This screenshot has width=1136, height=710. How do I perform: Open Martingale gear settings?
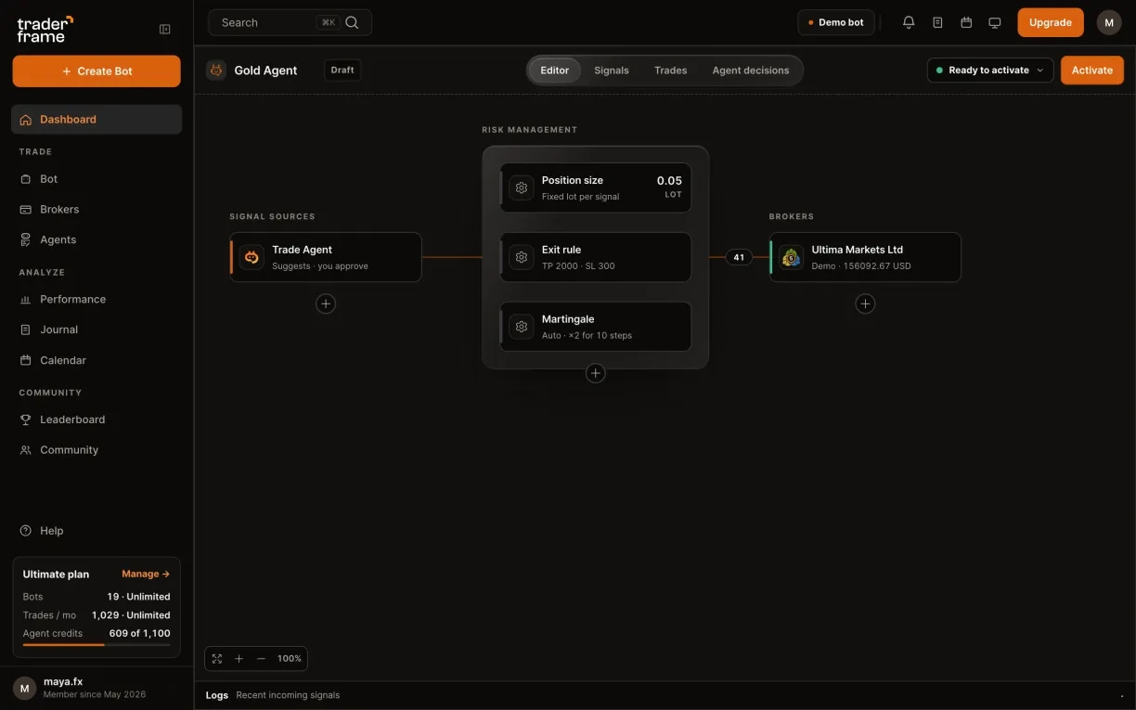[522, 327]
